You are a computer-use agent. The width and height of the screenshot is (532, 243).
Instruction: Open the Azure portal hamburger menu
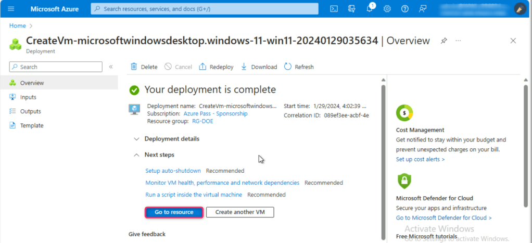click(11, 9)
